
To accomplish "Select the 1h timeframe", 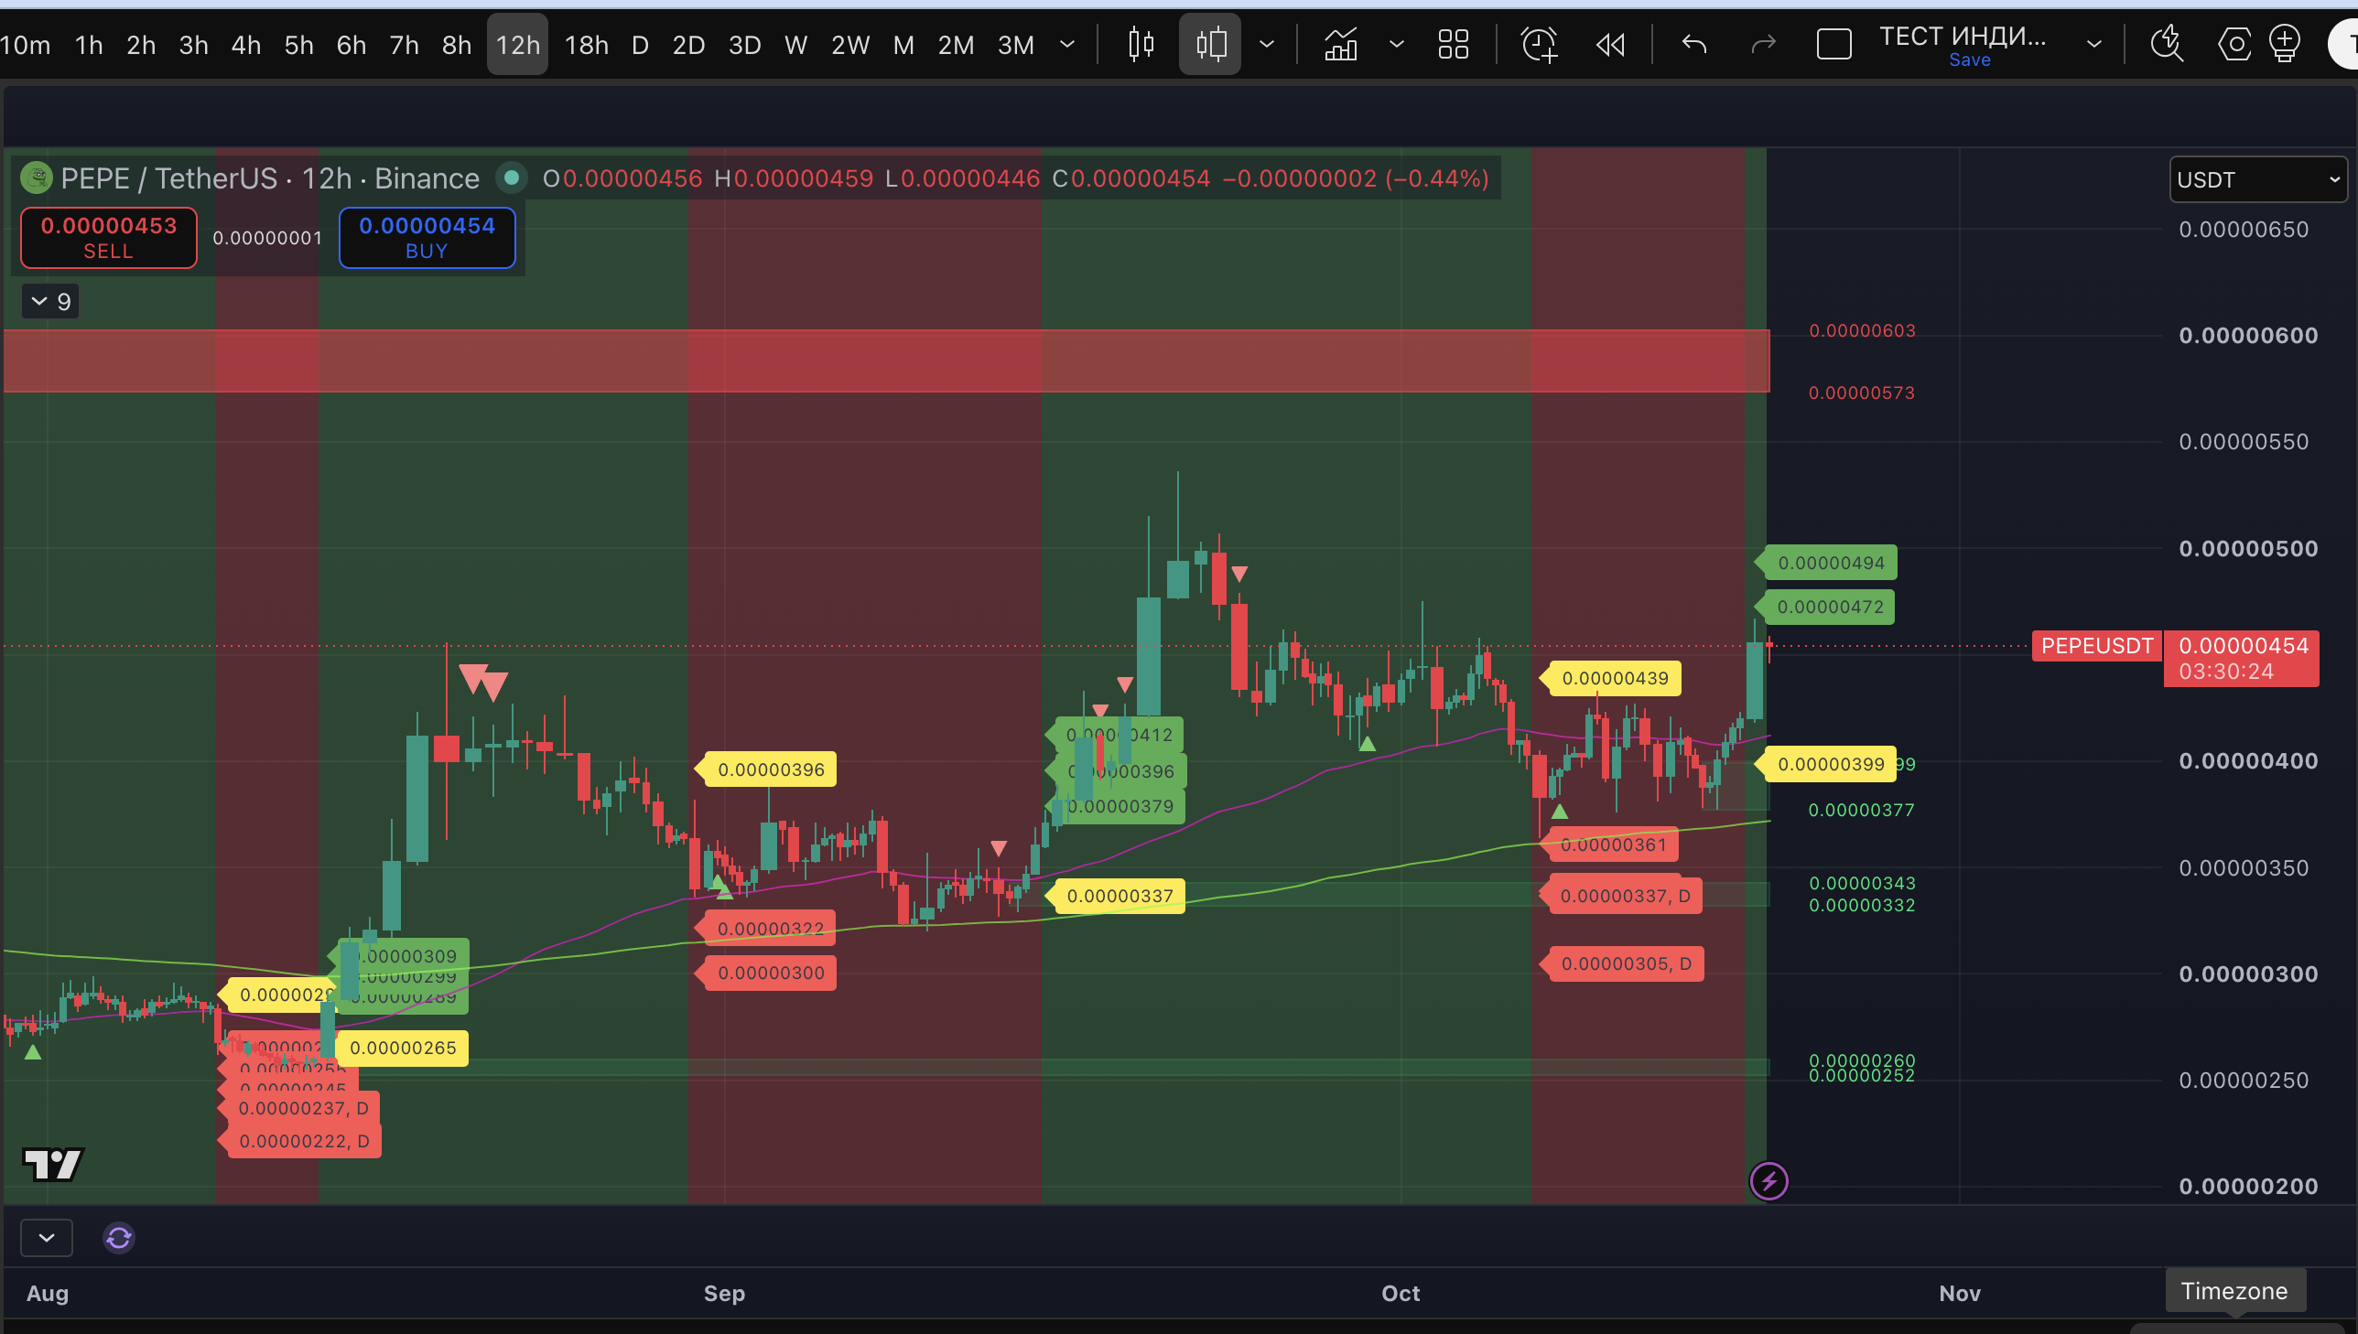I will point(89,44).
